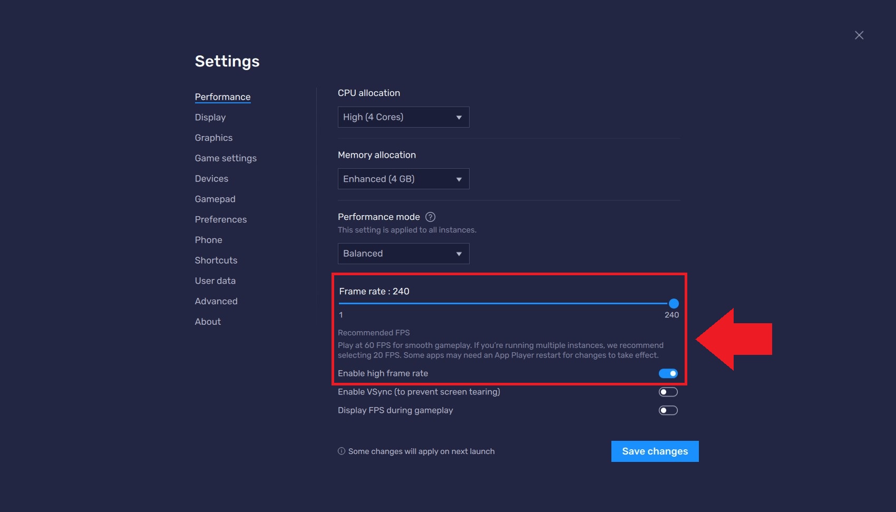The width and height of the screenshot is (896, 512).
Task: Click the info icon beside next launch notice
Action: pyautogui.click(x=342, y=451)
